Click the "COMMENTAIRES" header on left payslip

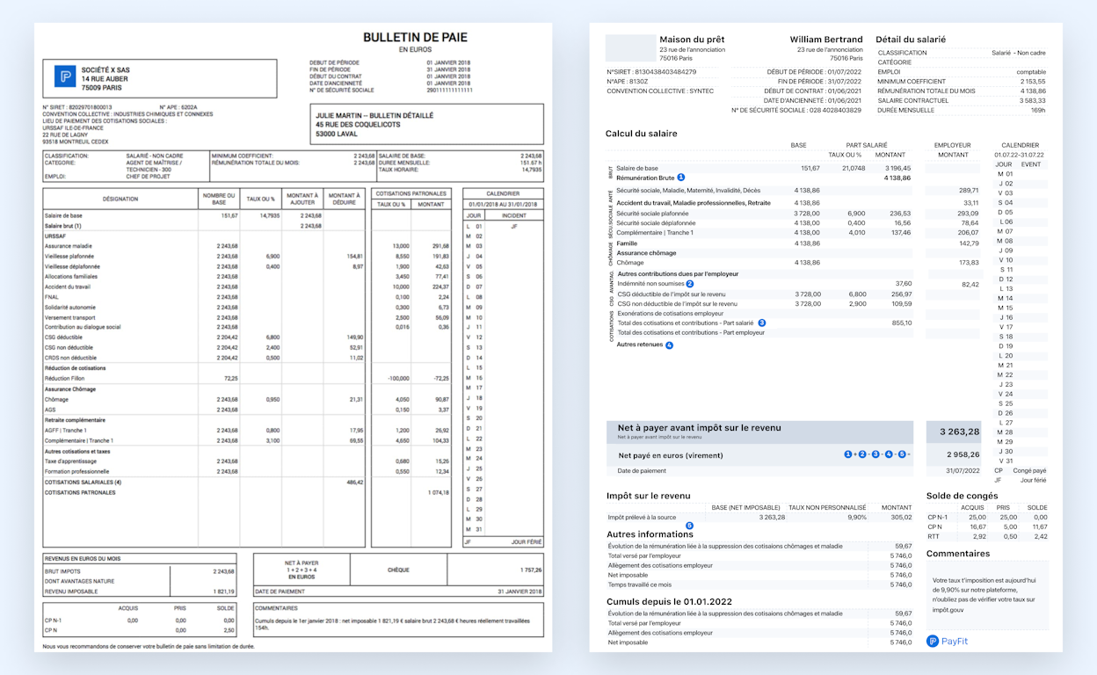click(276, 607)
